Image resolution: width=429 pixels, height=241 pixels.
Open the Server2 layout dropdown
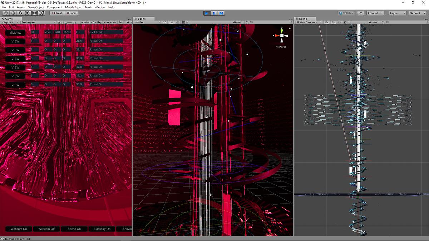click(418, 13)
